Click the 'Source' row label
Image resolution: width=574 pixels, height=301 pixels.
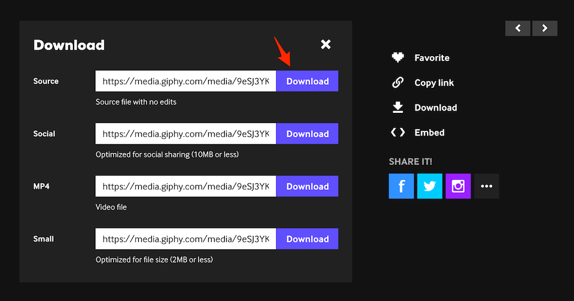coord(46,81)
